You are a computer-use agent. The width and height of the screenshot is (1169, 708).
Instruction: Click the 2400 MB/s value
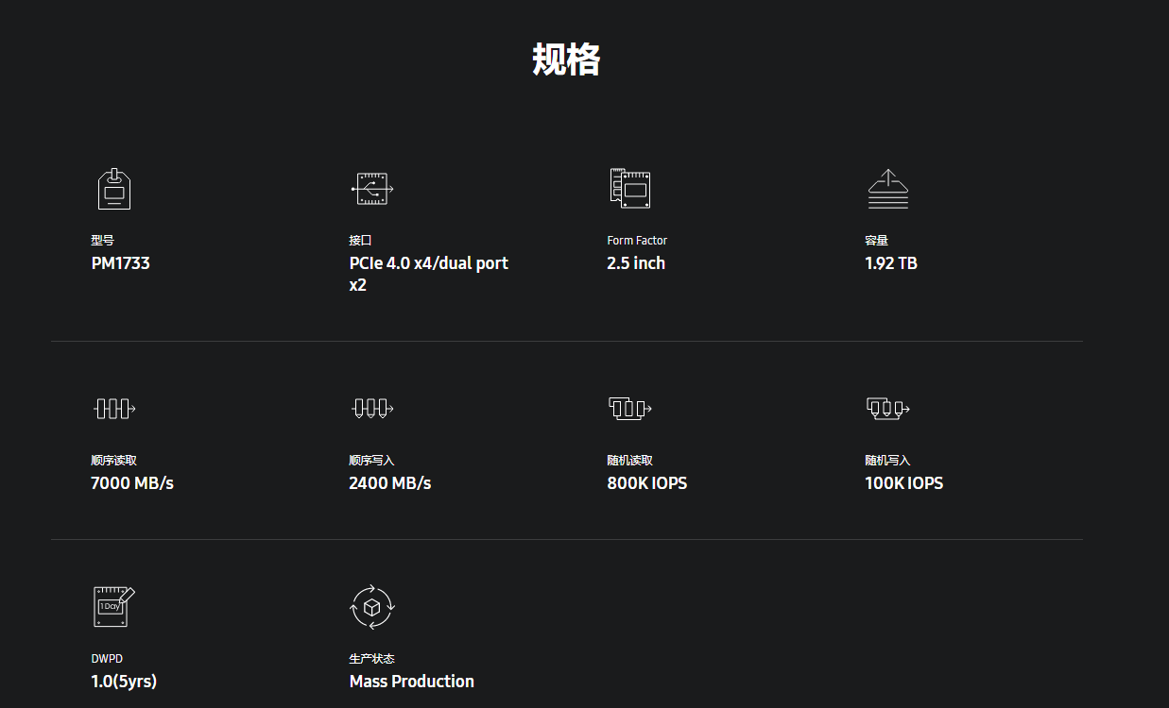pyautogui.click(x=390, y=483)
